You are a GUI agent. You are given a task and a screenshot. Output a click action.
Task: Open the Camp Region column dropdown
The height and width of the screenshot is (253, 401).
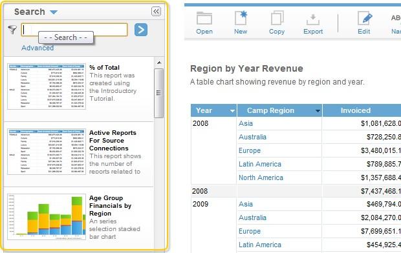point(318,111)
